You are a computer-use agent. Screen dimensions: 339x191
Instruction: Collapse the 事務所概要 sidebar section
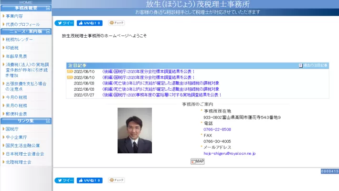pos(48,8)
